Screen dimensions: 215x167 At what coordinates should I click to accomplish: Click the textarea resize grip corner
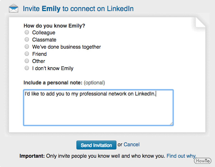coord(171,124)
